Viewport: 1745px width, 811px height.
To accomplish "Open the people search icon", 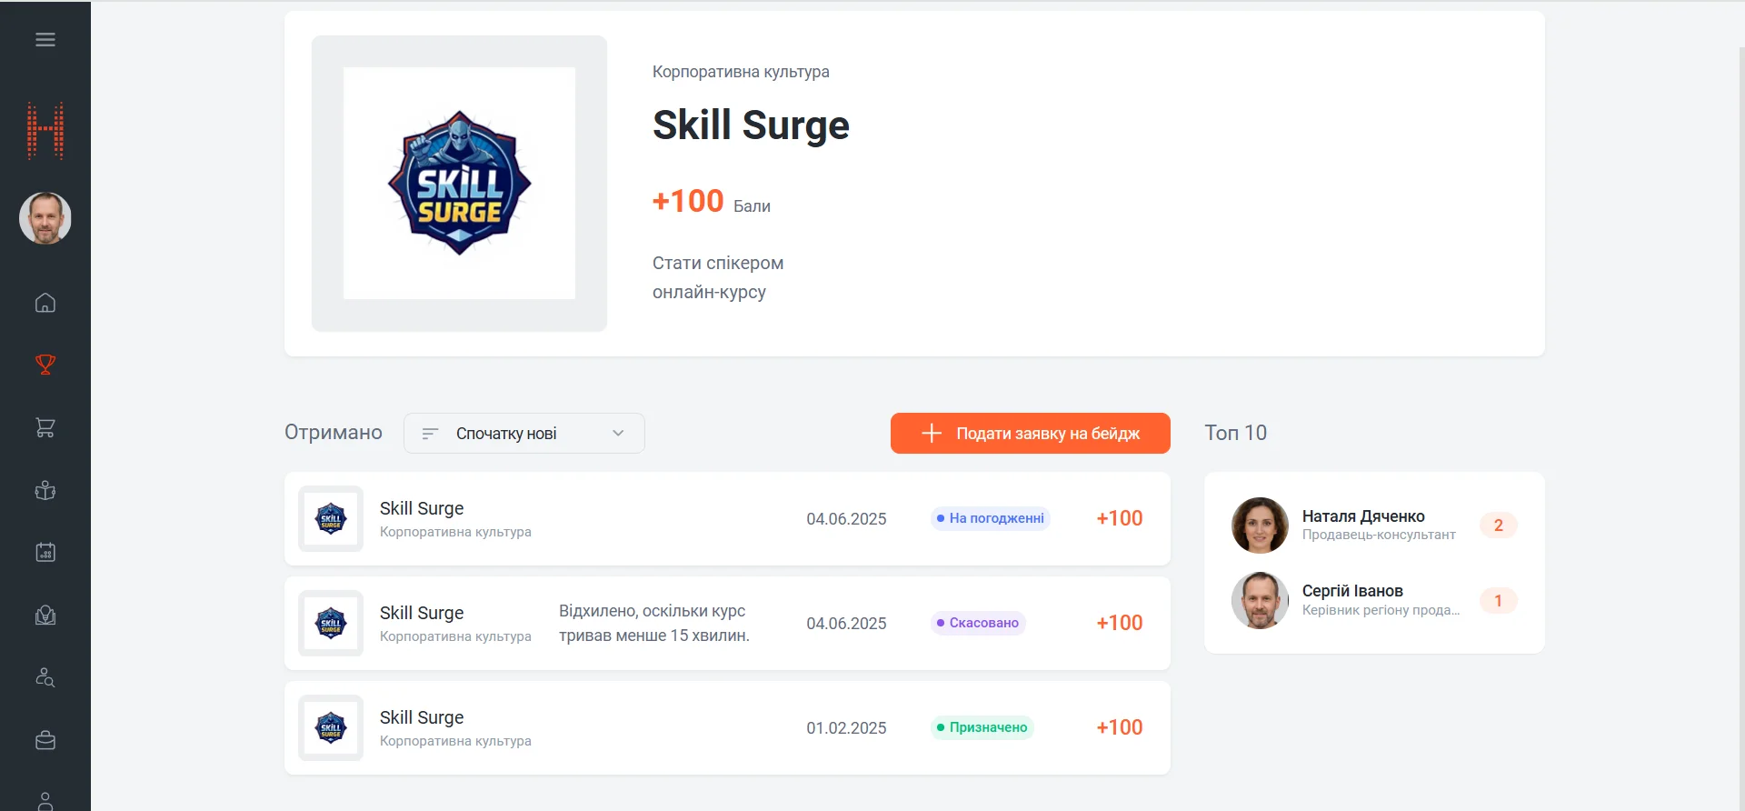I will pos(45,677).
